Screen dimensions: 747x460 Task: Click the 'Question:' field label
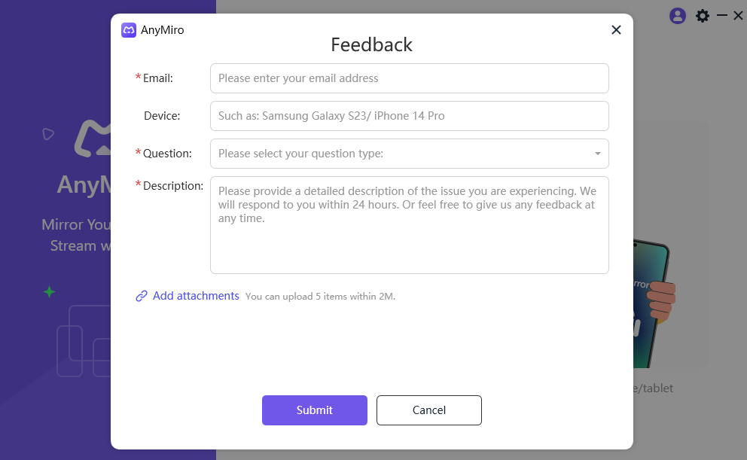click(x=167, y=154)
